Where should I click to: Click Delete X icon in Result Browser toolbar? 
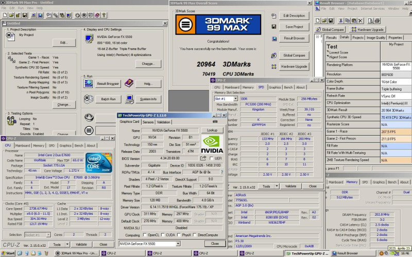[360, 21]
